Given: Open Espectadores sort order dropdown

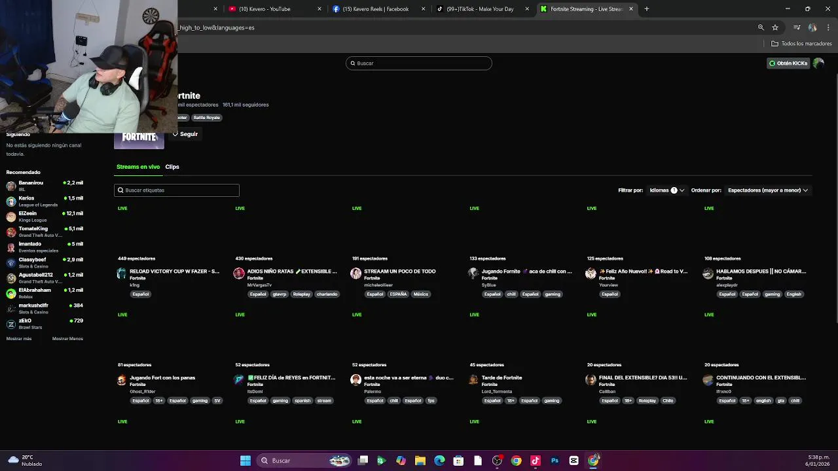Looking at the screenshot, I should pyautogui.click(x=768, y=190).
